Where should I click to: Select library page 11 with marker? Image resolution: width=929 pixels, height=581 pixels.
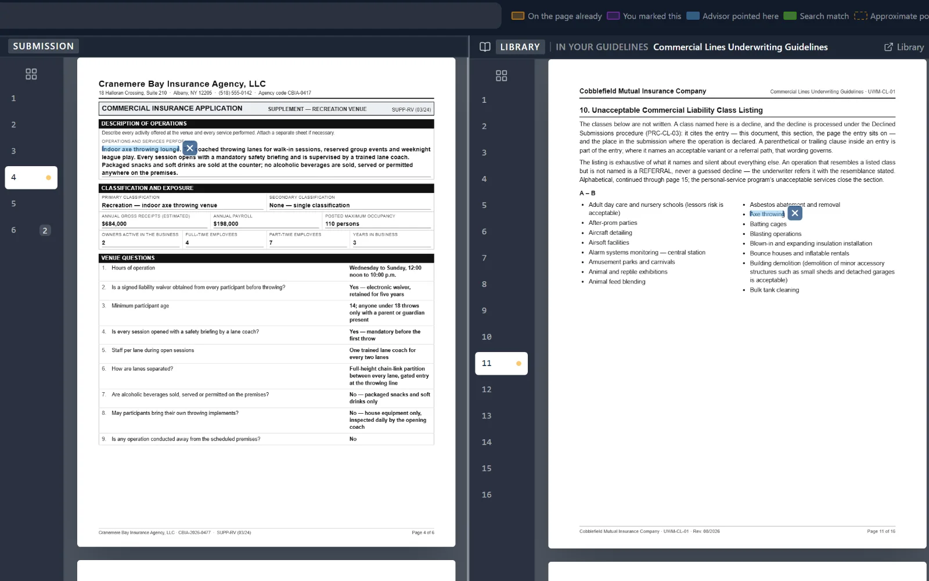click(x=502, y=363)
